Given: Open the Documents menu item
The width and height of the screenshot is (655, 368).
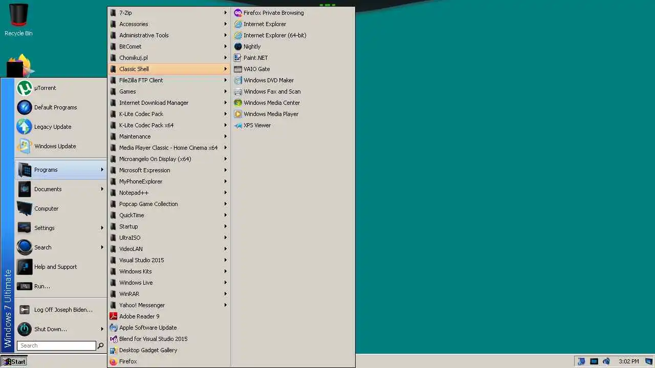Looking at the screenshot, I should (x=61, y=189).
